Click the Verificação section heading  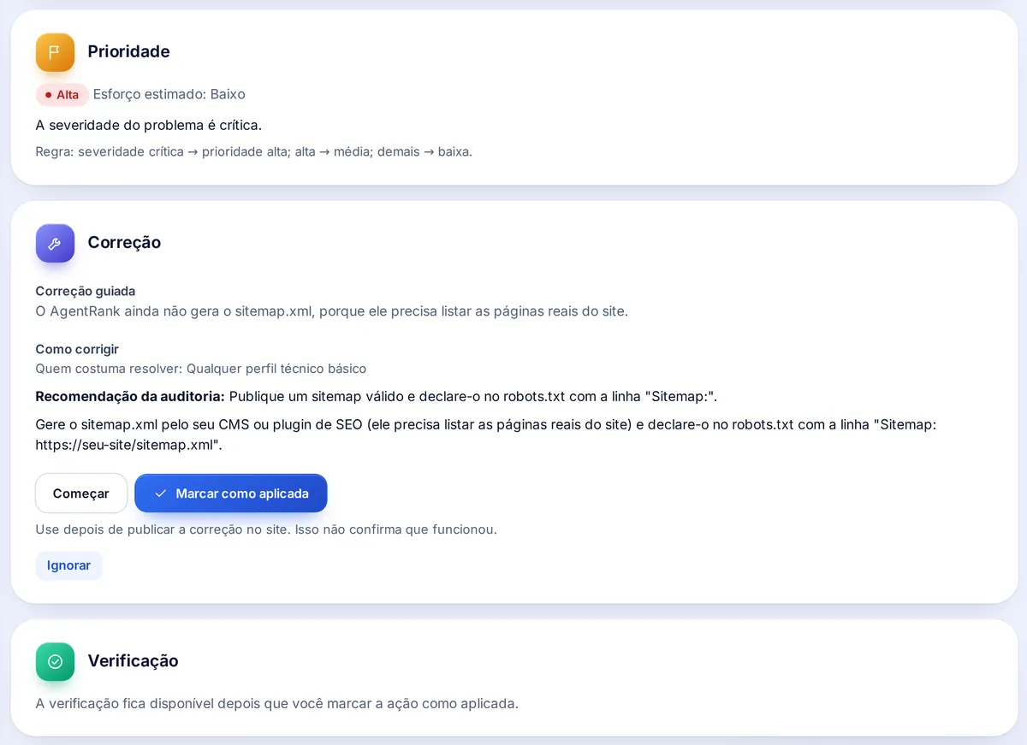point(133,660)
